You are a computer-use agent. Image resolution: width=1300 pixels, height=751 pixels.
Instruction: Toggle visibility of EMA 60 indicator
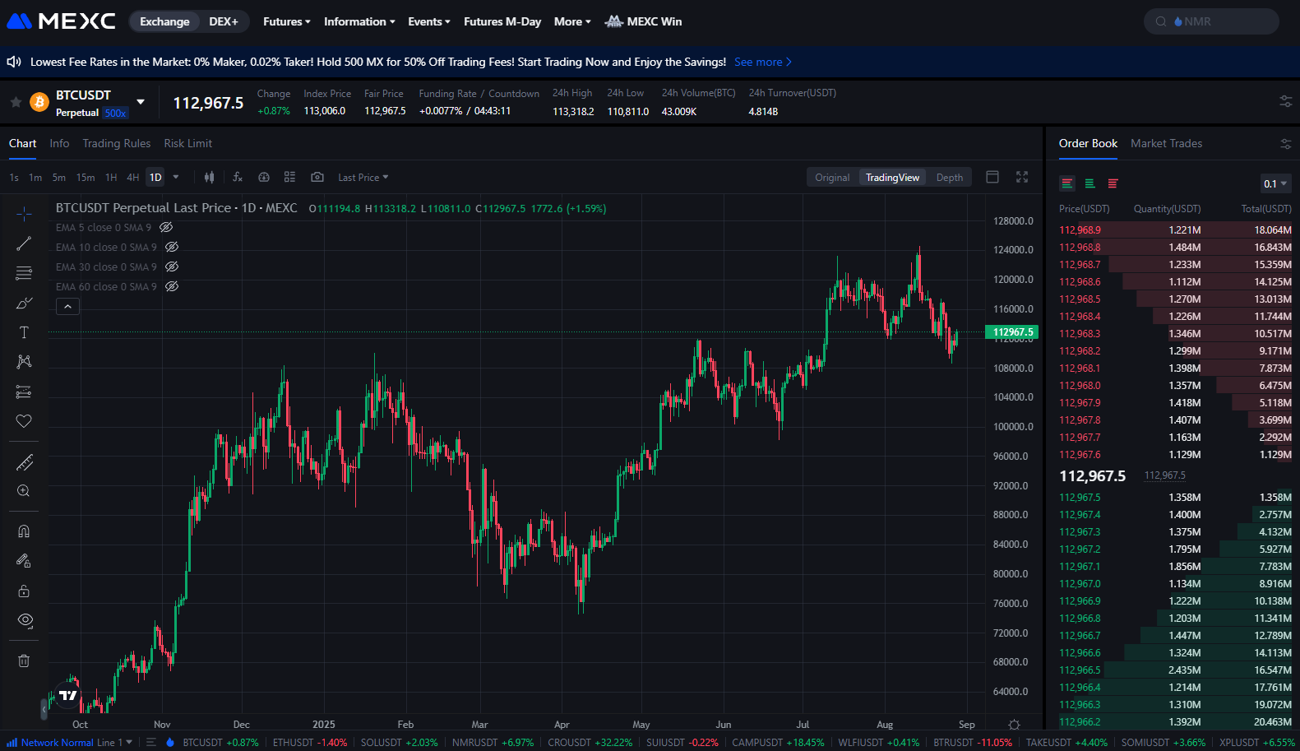172,286
